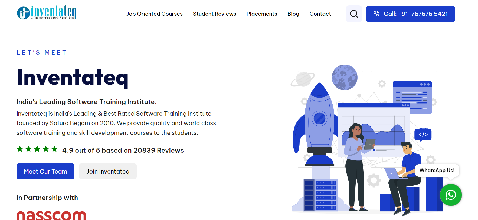Screen dimensions: 478x220
Task: Click the phone icon in the Call button
Action: click(x=376, y=14)
